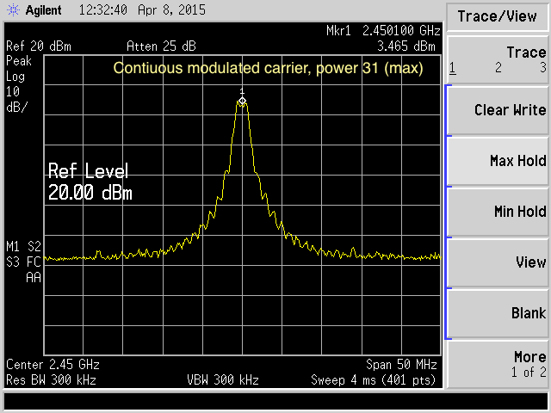
Task: Choose the Blank softkey
Action: pos(498,313)
